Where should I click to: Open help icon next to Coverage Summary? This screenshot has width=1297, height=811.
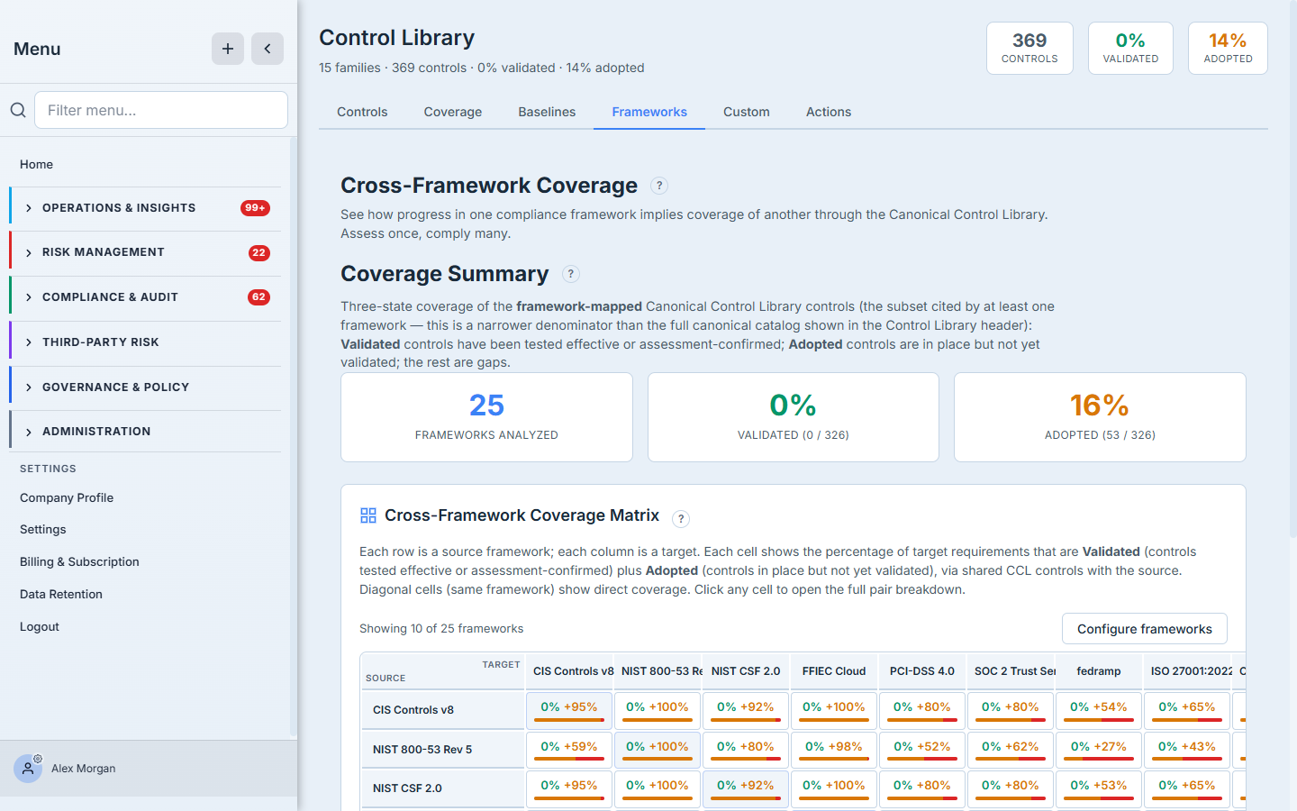tap(571, 274)
